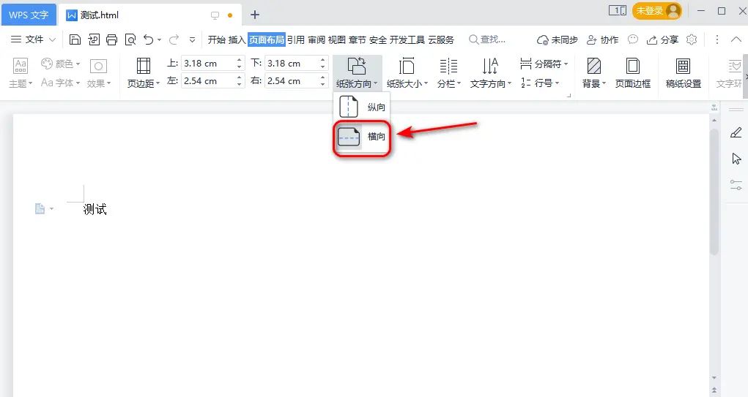
Task: Click the export to PDF icon
Action: 94,39
